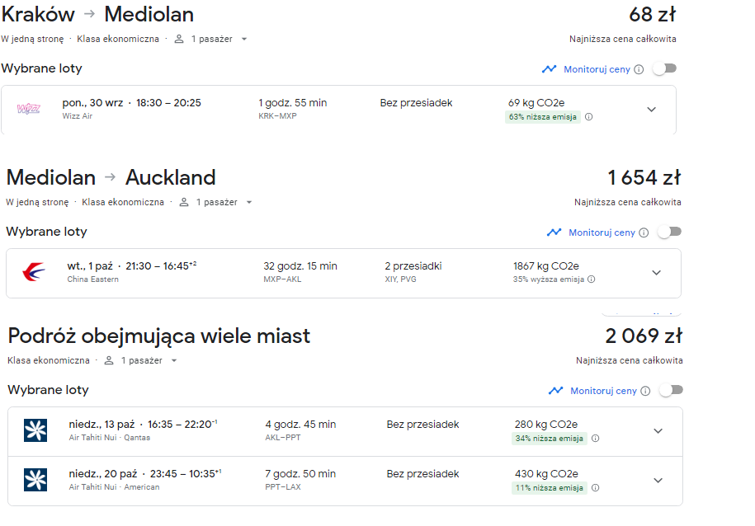Open info icon beside 63% niższa emisja
This screenshot has width=755, height=526.
pos(589,117)
